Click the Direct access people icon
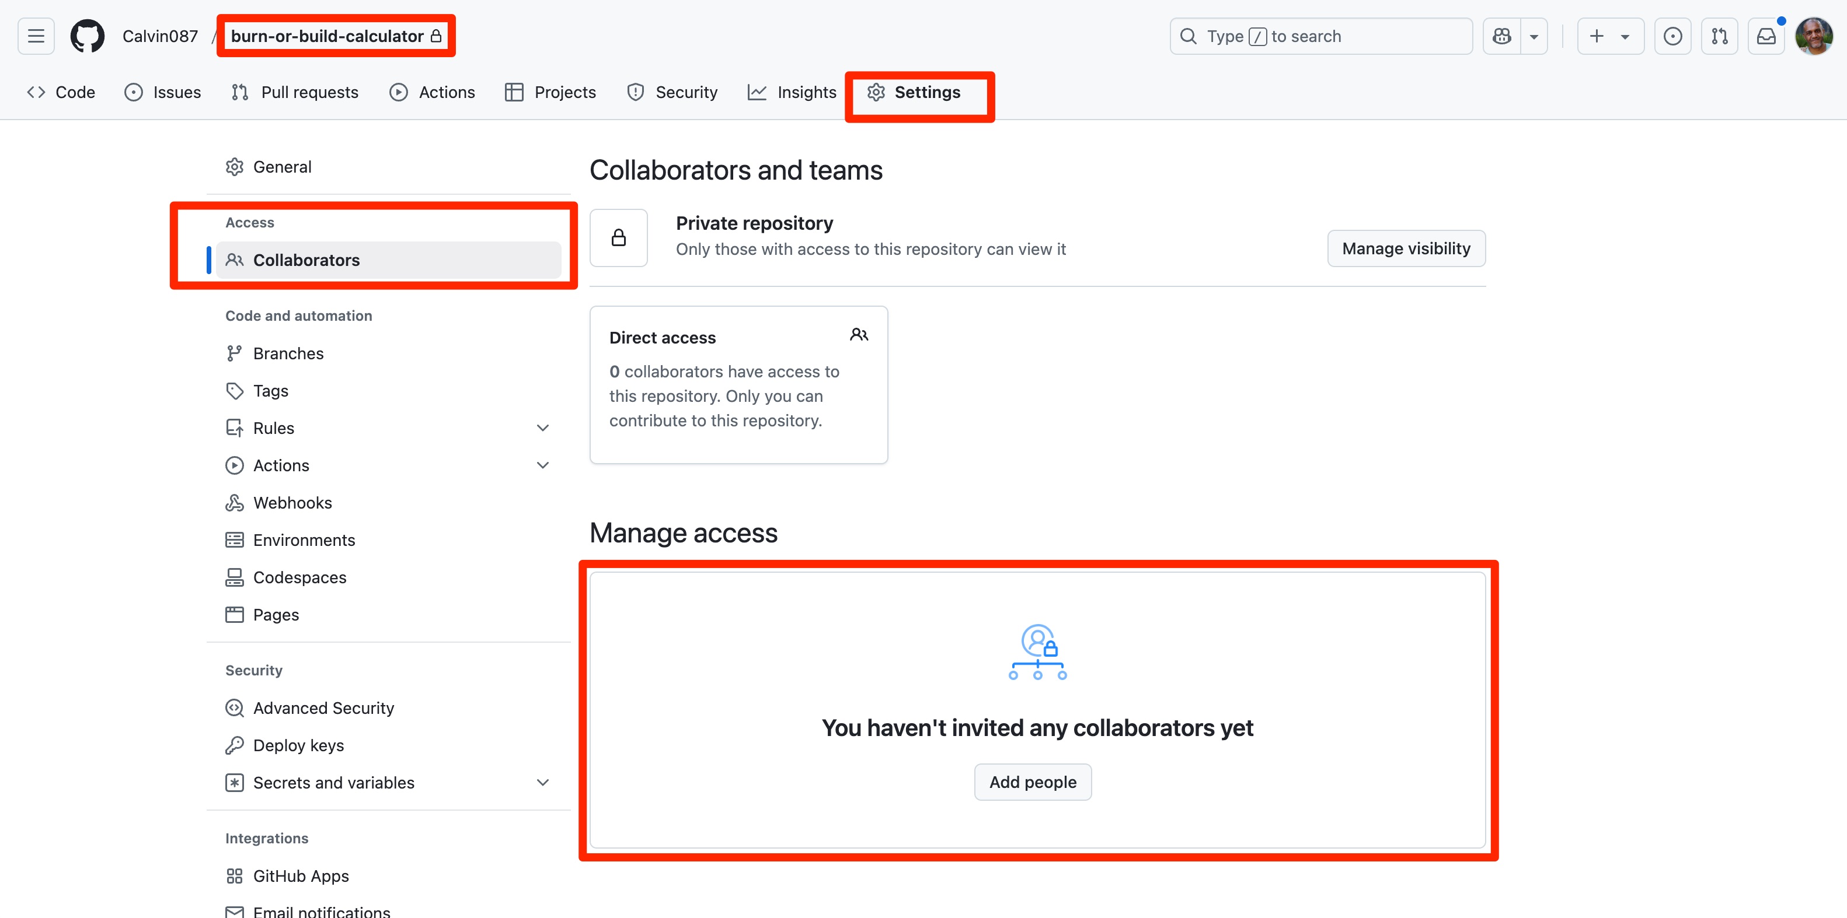Screen dimensions: 1847x918 point(858,335)
